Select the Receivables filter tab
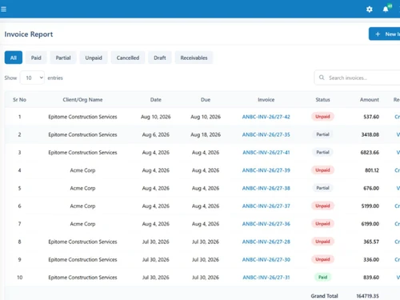 click(x=194, y=58)
